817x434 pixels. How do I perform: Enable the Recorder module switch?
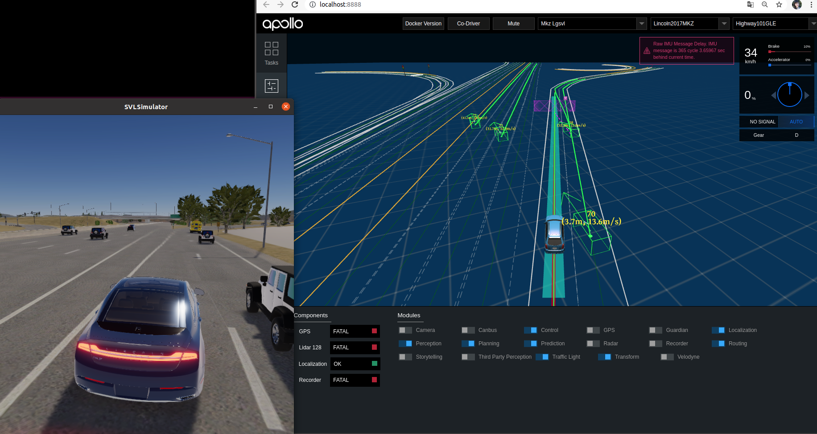point(656,344)
